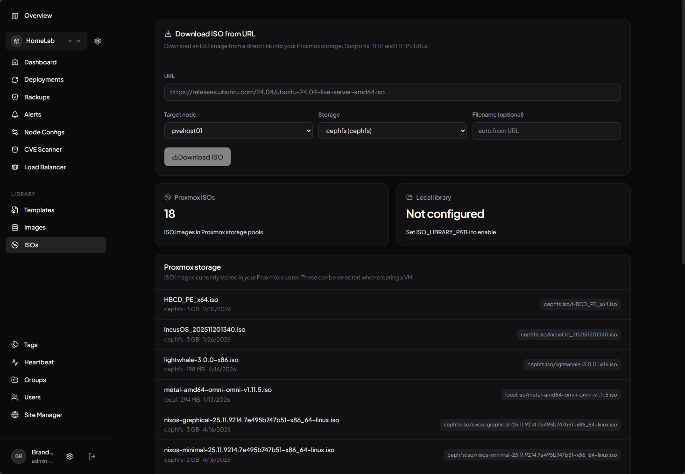Image resolution: width=685 pixels, height=474 pixels.
Task: Navigate to Backups in sidebar
Action: coord(37,97)
